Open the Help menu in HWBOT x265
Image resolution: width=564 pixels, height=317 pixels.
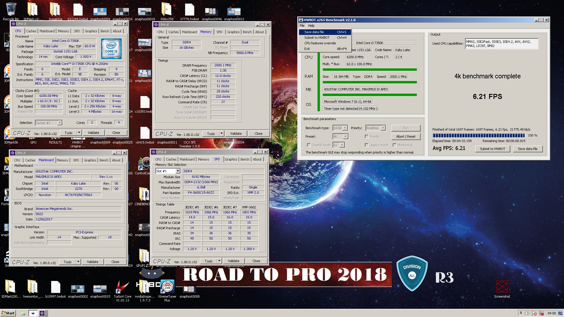tap(311, 26)
